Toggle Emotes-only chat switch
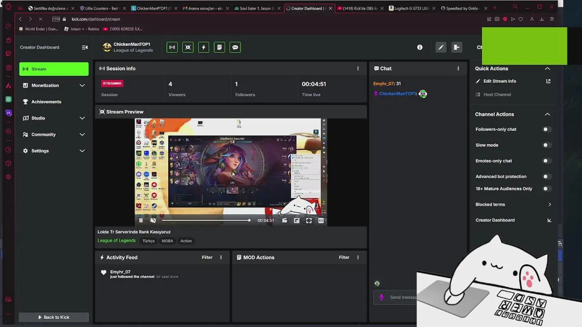 coord(547,161)
